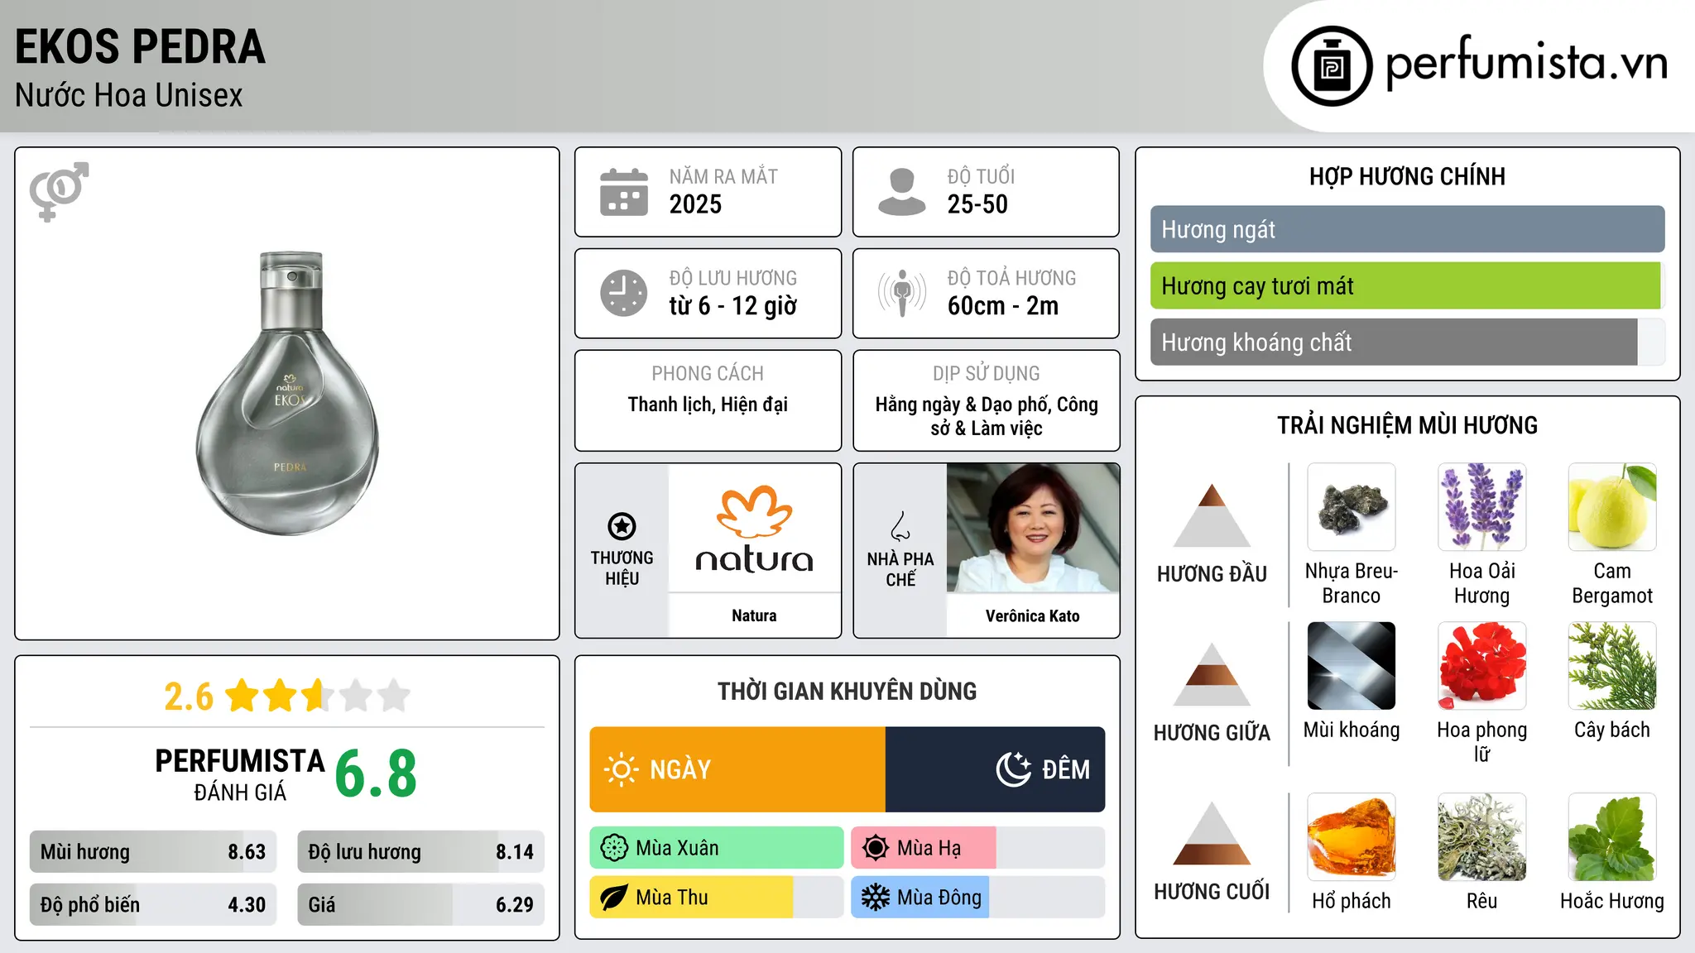Click the age range value 25-50
The height and width of the screenshot is (953, 1695).
(977, 204)
